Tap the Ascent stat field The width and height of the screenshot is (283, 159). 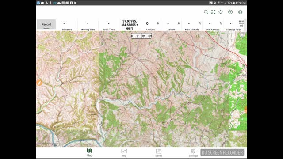click(171, 25)
